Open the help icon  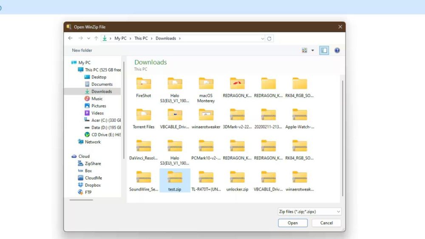click(x=337, y=51)
